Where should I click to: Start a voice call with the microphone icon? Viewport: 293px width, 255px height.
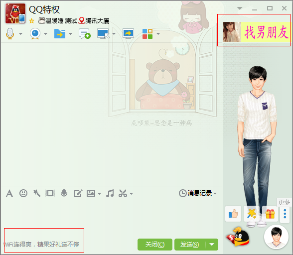(10, 34)
